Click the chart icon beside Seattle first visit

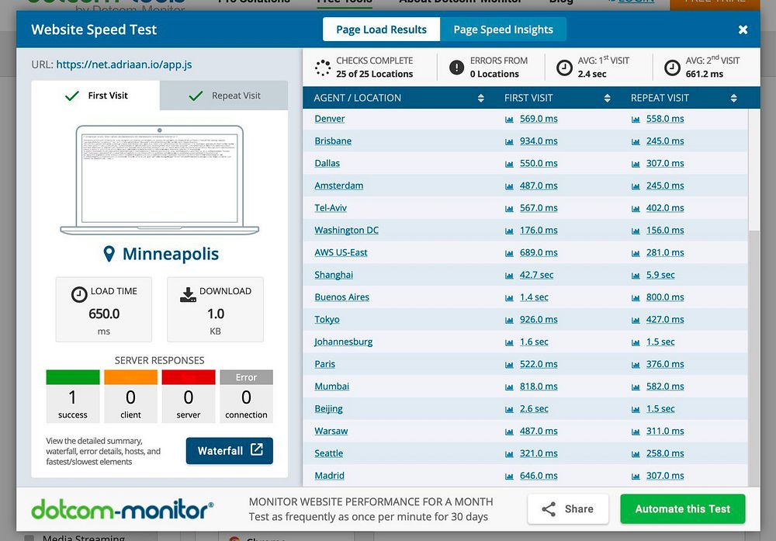[x=509, y=453]
